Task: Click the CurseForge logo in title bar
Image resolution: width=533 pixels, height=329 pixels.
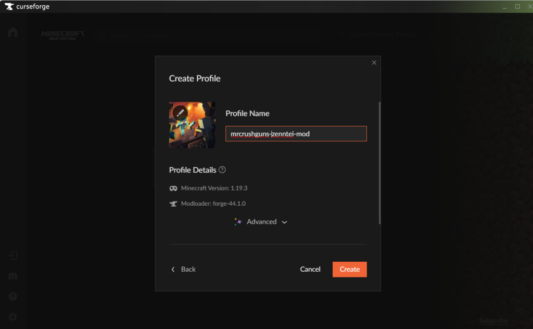Action: point(9,6)
